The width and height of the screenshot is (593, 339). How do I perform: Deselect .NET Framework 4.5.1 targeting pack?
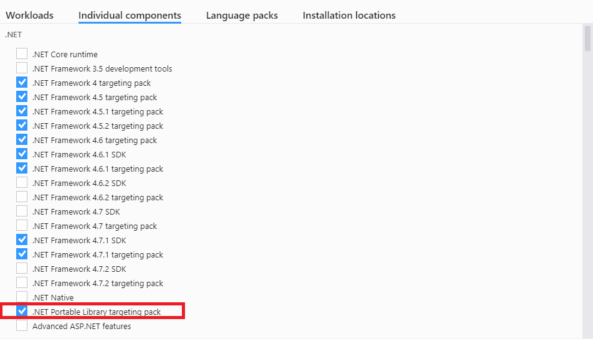pos(22,111)
